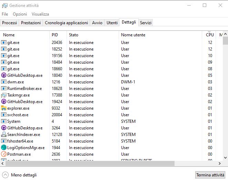
Task: Click GitHubDesktop.exe icon for PID 18040
Action: click(4, 75)
